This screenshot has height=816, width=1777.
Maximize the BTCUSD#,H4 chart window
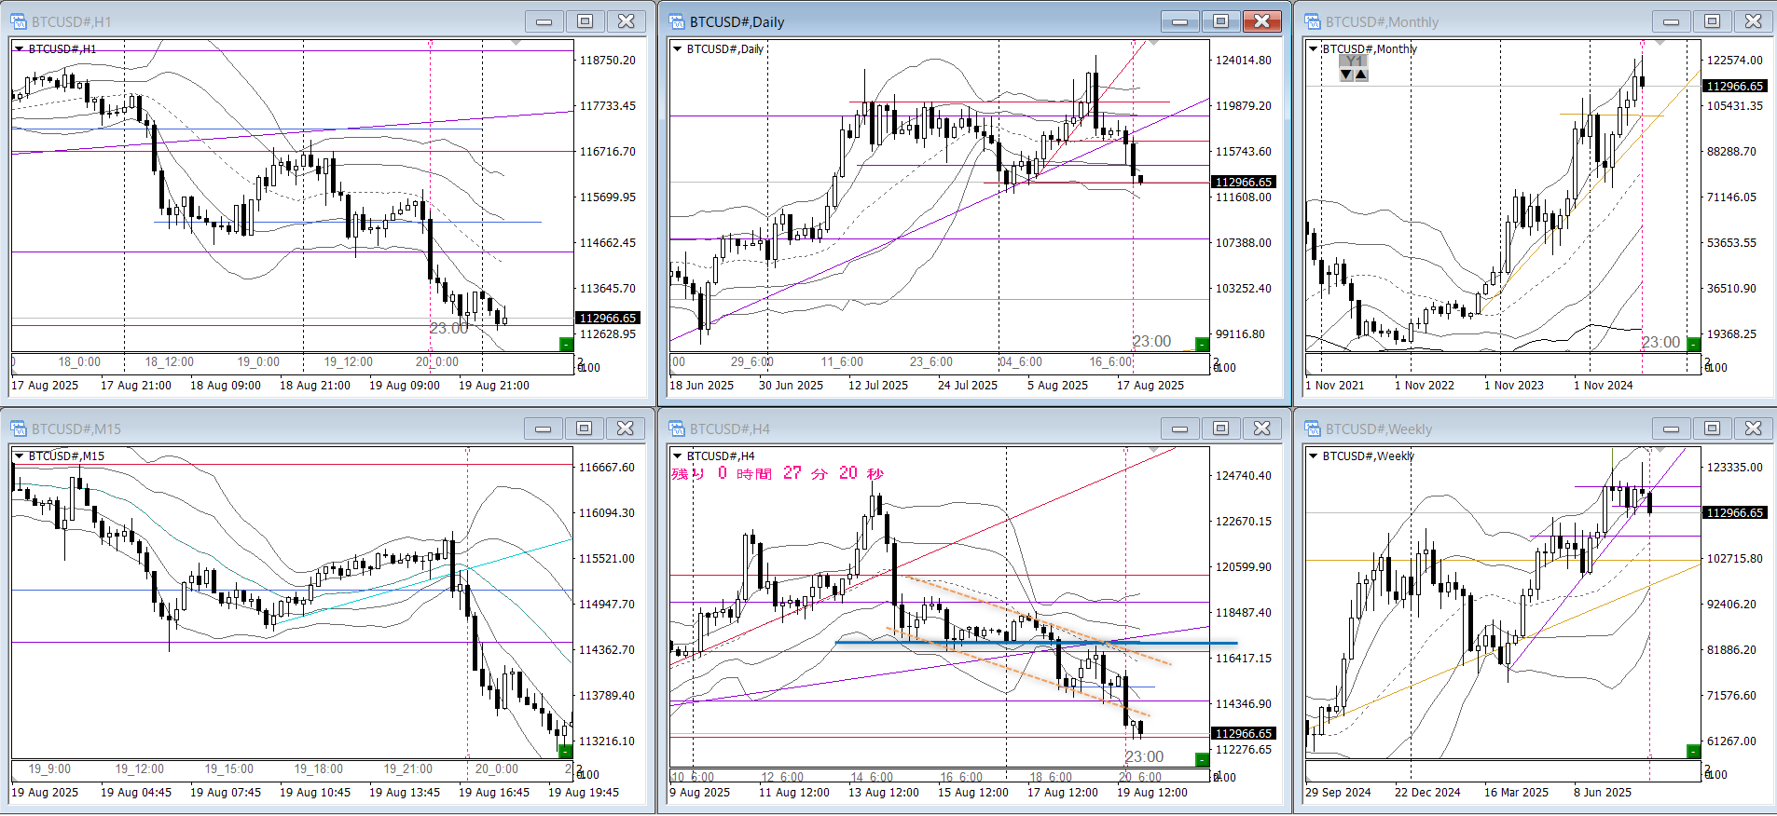click(x=1220, y=428)
